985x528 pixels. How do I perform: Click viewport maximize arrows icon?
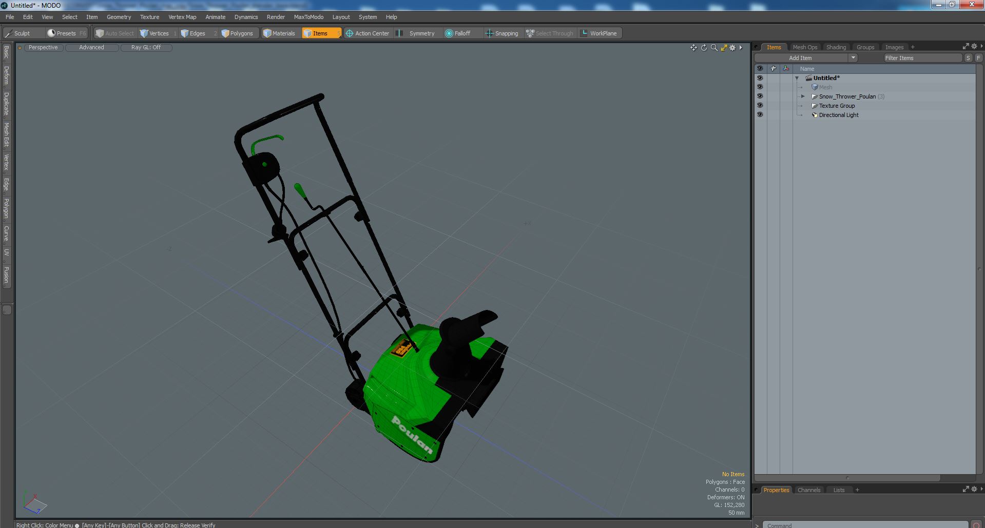(724, 48)
